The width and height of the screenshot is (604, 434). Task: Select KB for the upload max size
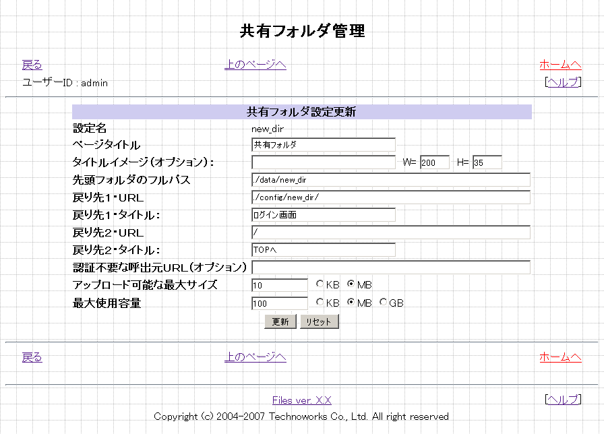coord(320,285)
